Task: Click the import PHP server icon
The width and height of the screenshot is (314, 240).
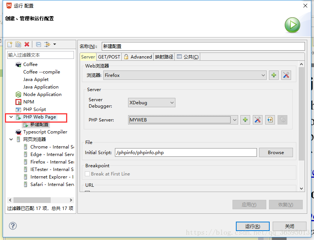Action: click(270, 120)
